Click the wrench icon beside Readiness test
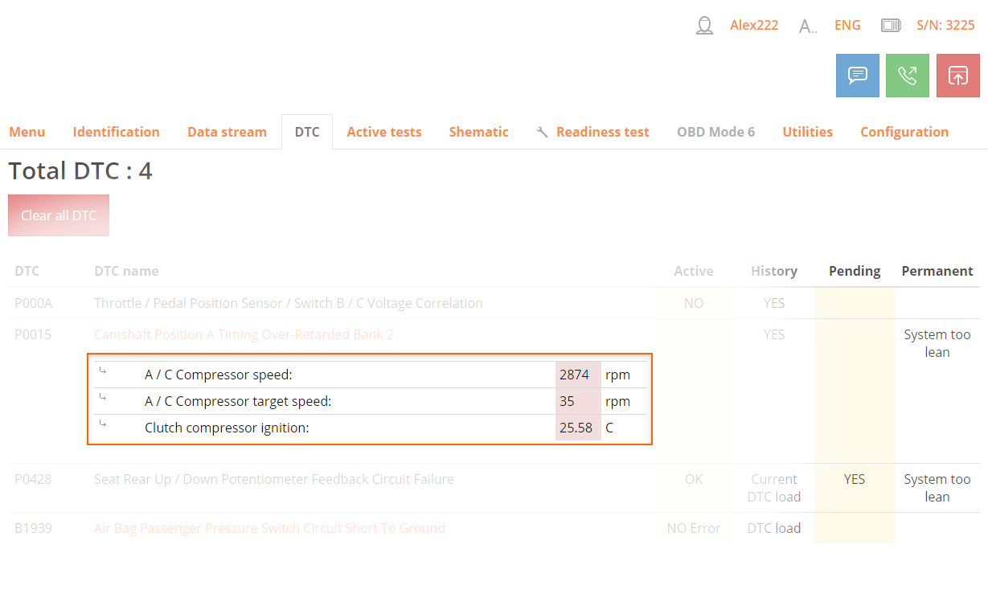This screenshot has height=598, width=988. tap(542, 132)
